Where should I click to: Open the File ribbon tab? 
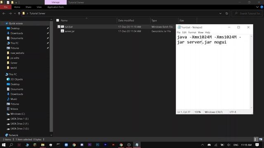click(x=6, y=7)
